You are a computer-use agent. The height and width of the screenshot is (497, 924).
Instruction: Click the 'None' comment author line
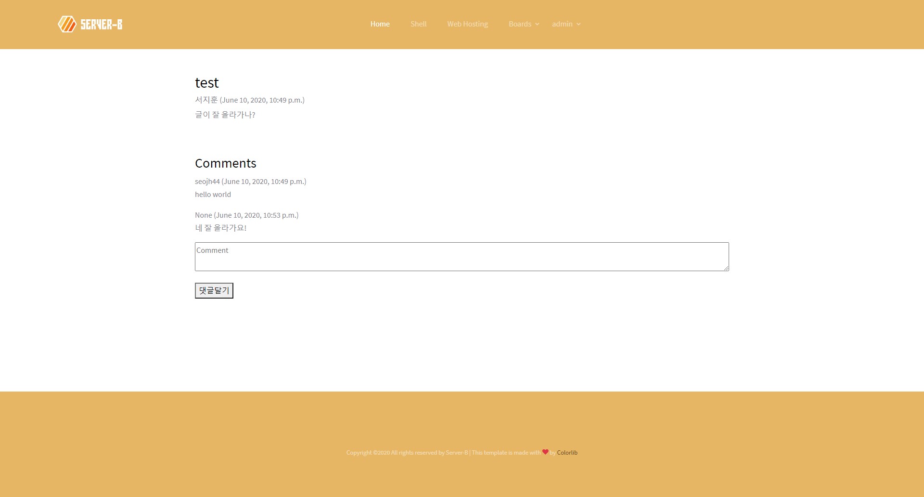(x=246, y=215)
